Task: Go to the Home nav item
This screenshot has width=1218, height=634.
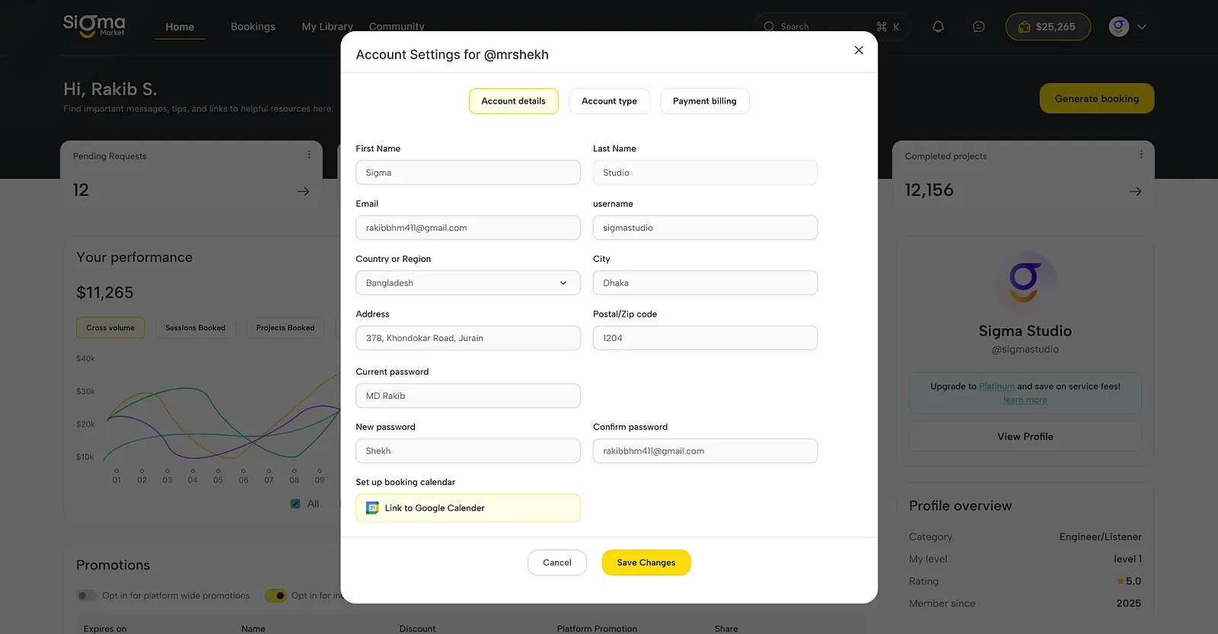Action: coord(180,27)
